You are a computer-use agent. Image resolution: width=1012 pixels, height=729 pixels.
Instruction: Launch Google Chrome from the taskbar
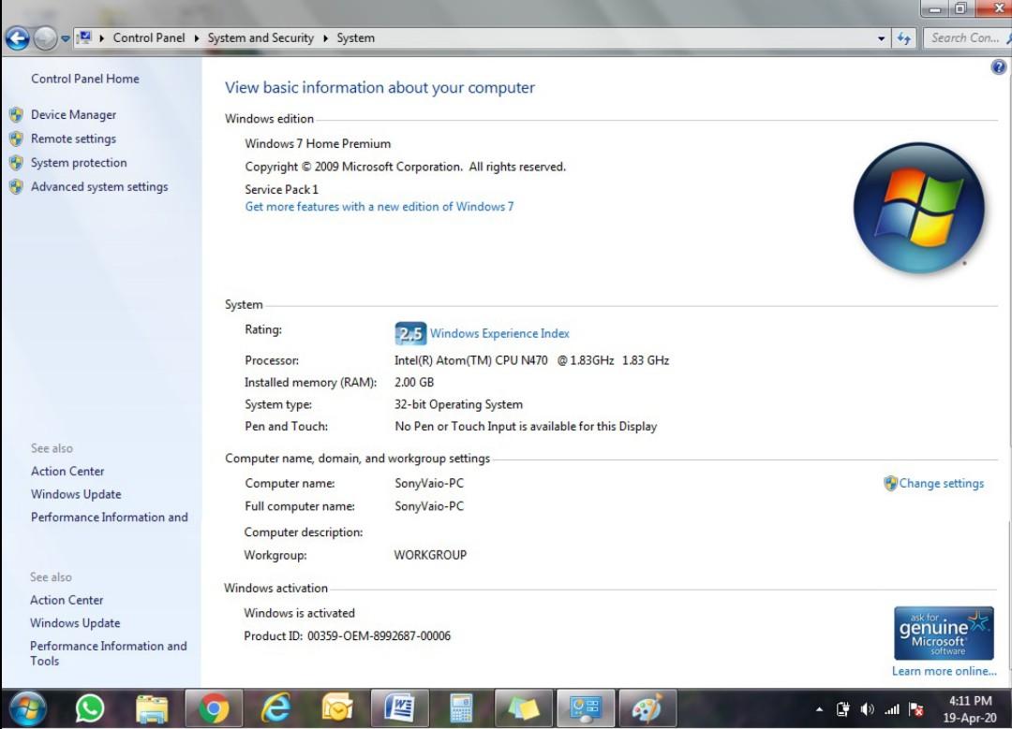point(214,707)
